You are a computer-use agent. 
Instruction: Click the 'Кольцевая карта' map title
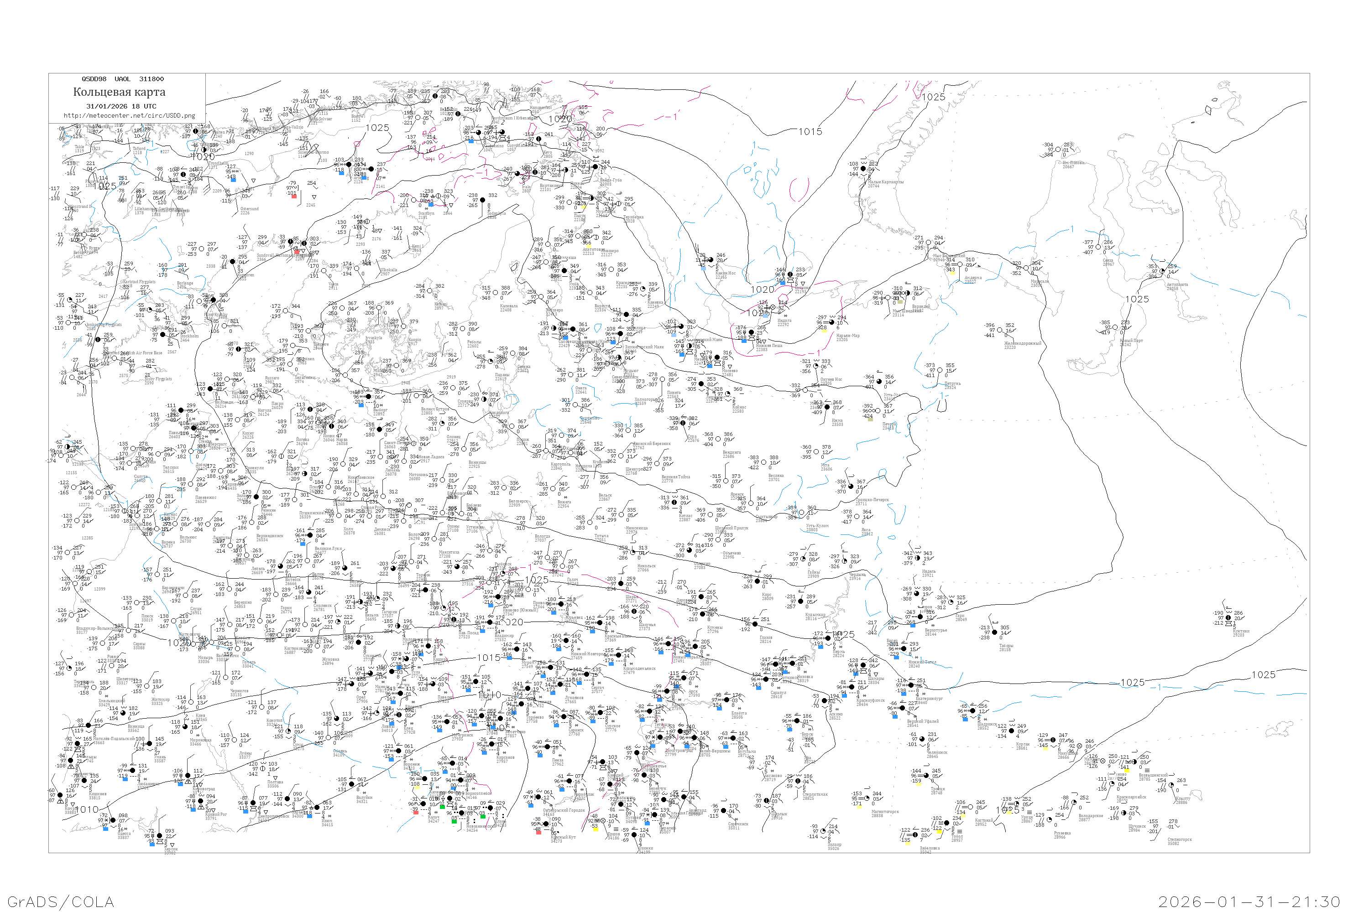(119, 92)
